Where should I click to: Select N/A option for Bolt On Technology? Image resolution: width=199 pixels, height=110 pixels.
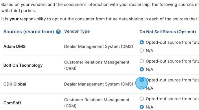[142, 69]
